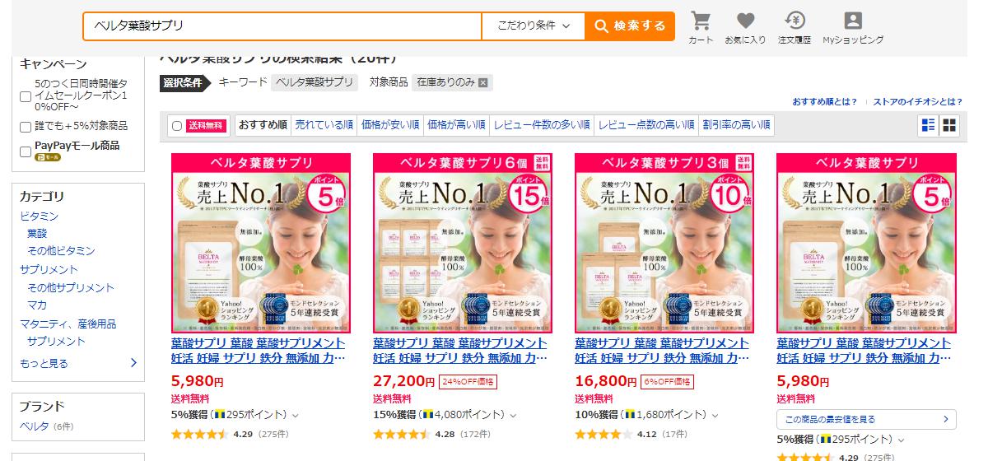The image size is (1002, 461).
Task: Sort by 価格が安い順
Action: [390, 125]
